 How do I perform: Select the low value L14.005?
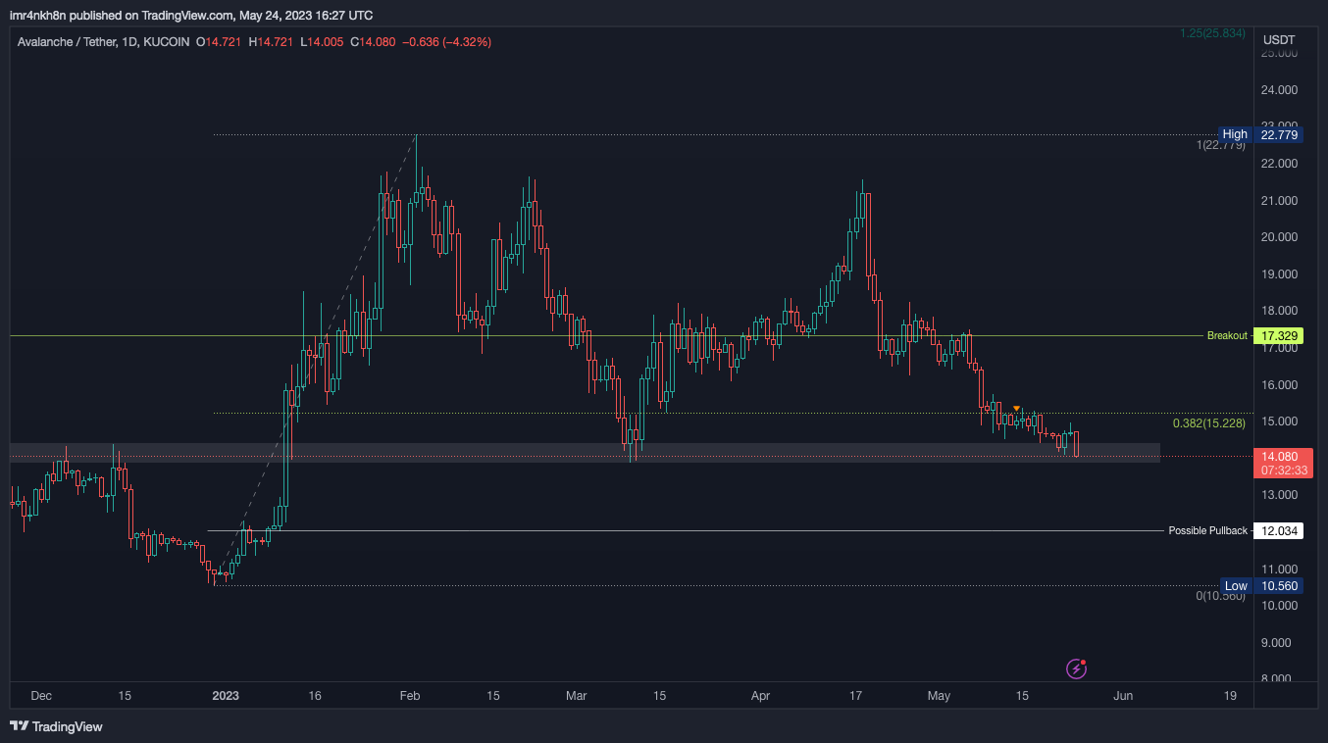pos(323,42)
